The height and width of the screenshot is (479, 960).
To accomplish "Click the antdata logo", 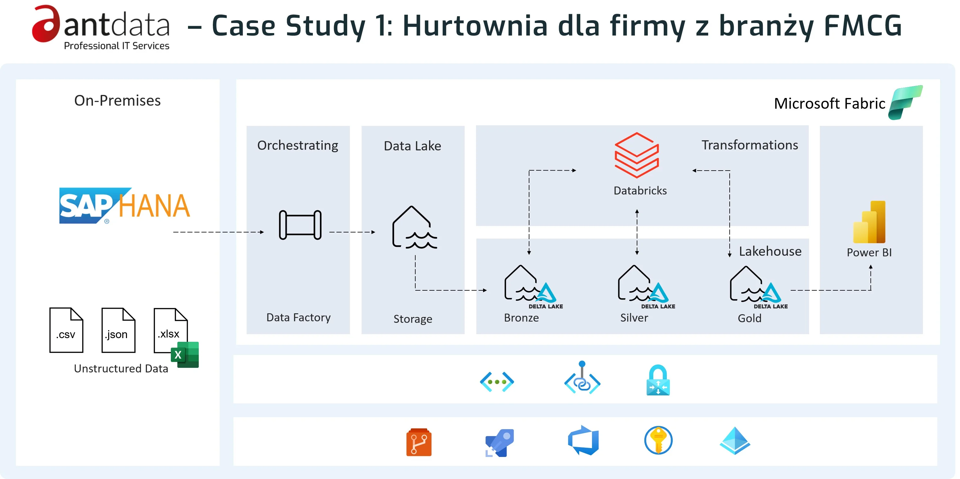I will pyautogui.click(x=101, y=27).
